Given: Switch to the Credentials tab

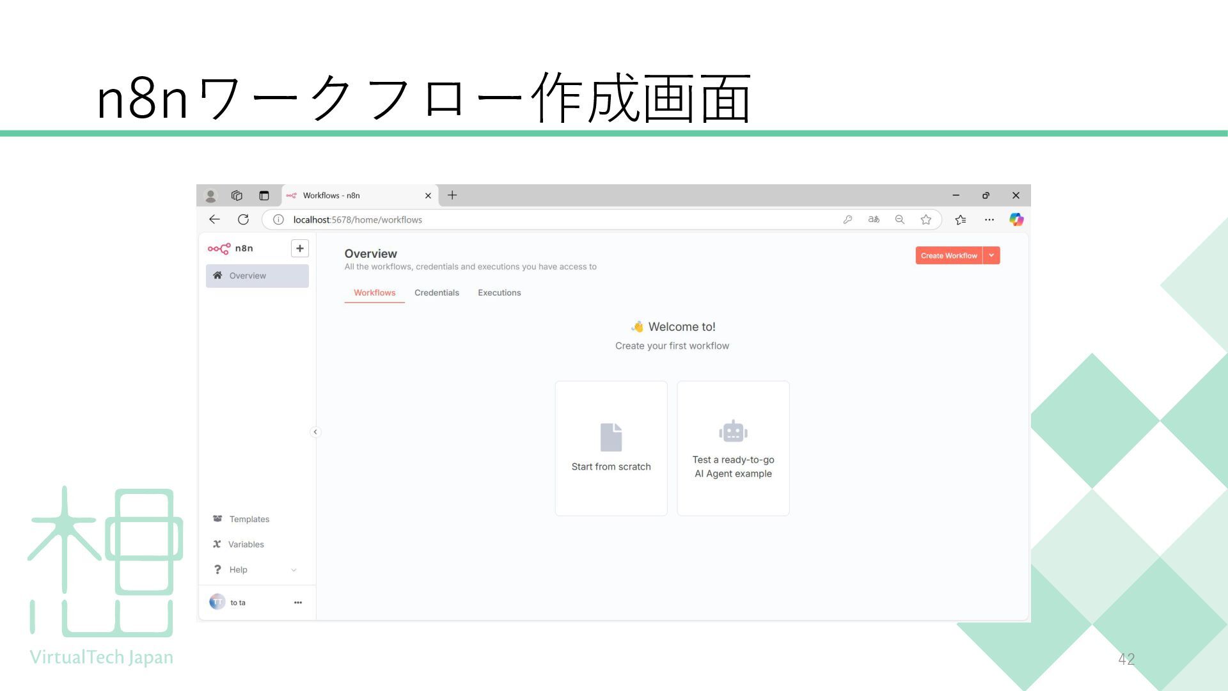Looking at the screenshot, I should point(436,292).
